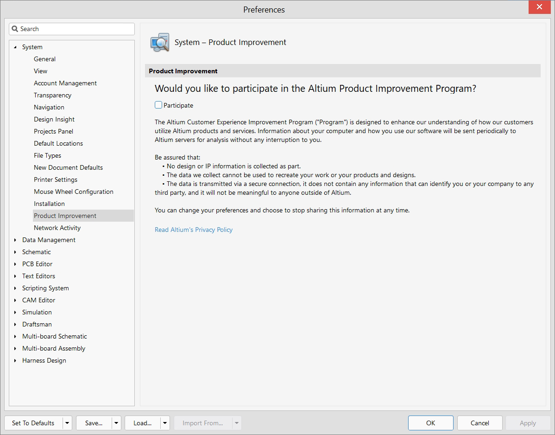555x435 pixels.
Task: Expand the Draftsman category
Action: [x=15, y=324]
